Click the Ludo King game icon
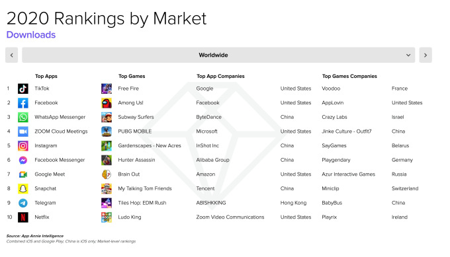This screenshot has height=257, width=450. pos(107,217)
